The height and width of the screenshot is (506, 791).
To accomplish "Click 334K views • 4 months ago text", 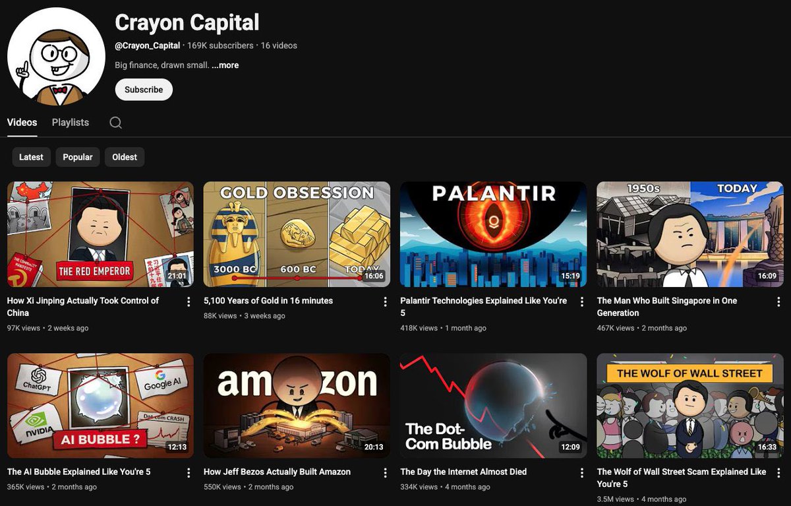I will click(445, 487).
